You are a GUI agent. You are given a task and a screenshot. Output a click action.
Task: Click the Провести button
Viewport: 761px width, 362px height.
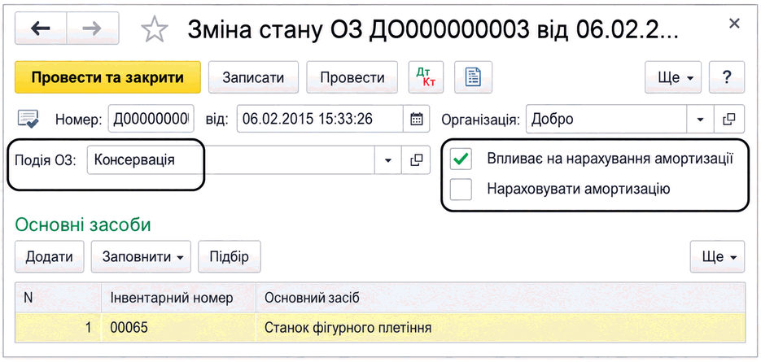click(x=352, y=77)
